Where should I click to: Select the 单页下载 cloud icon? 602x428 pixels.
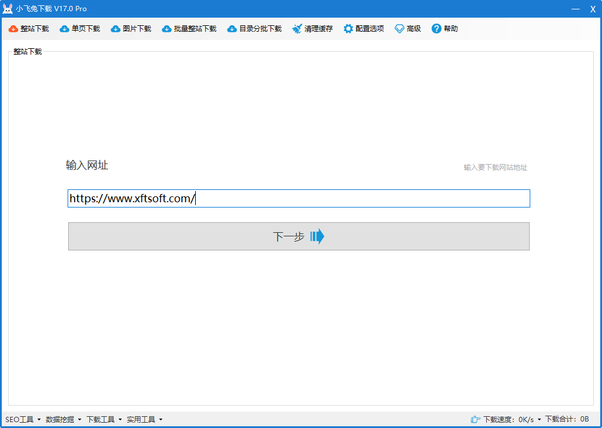click(65, 29)
